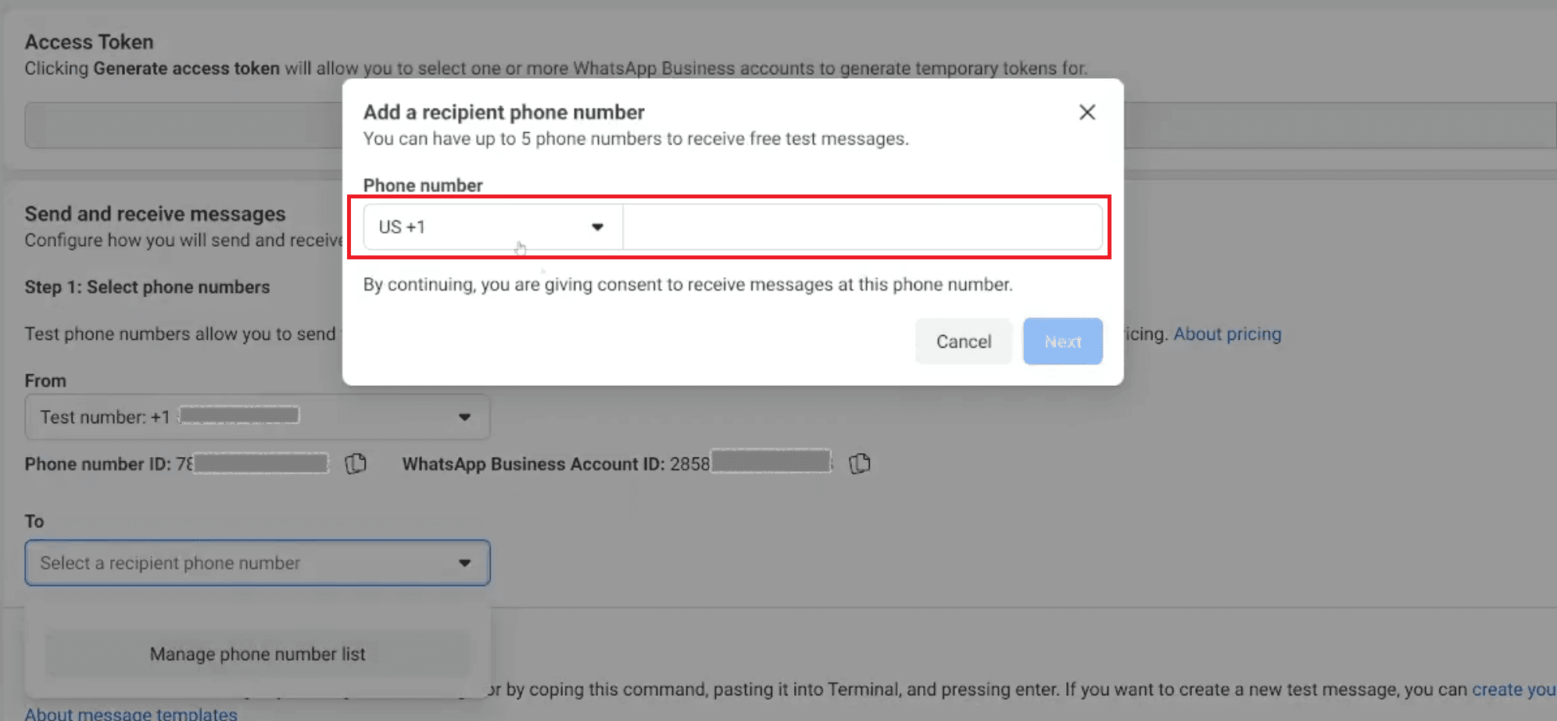Copy the Phone number ID

click(356, 464)
